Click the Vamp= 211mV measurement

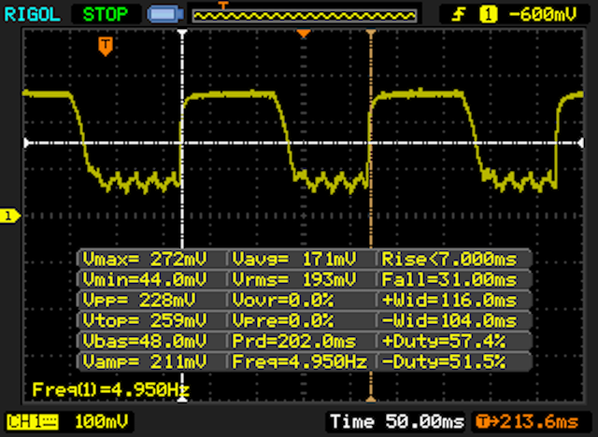(x=145, y=361)
